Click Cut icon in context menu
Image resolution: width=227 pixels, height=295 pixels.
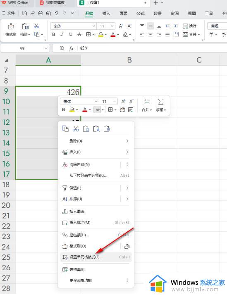click(x=76, y=129)
